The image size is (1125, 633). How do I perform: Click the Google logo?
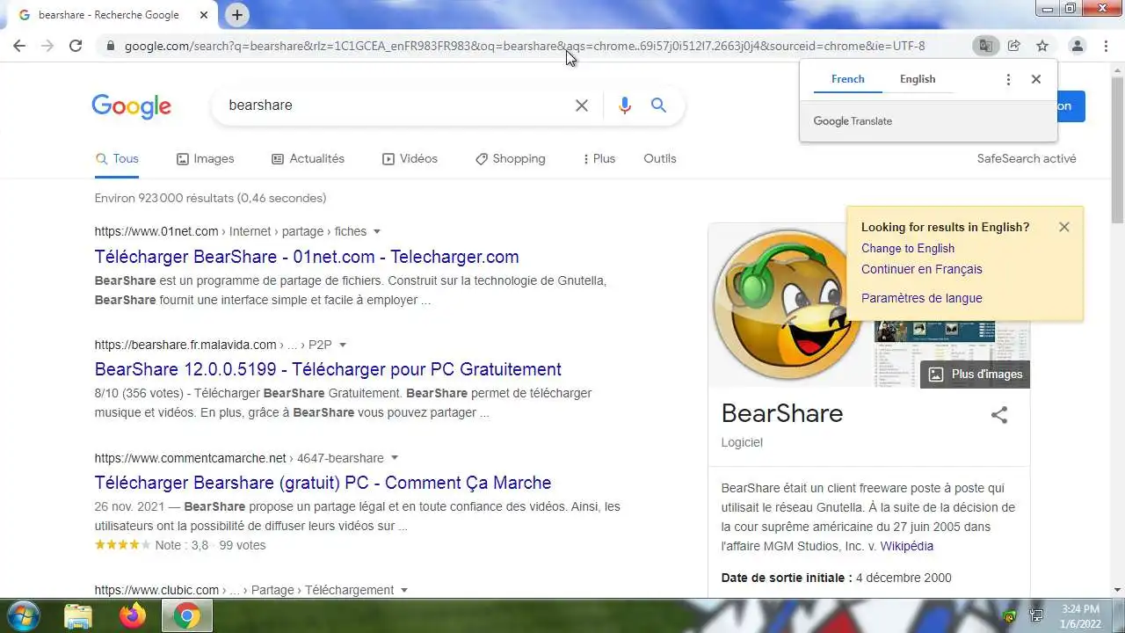pos(132,106)
